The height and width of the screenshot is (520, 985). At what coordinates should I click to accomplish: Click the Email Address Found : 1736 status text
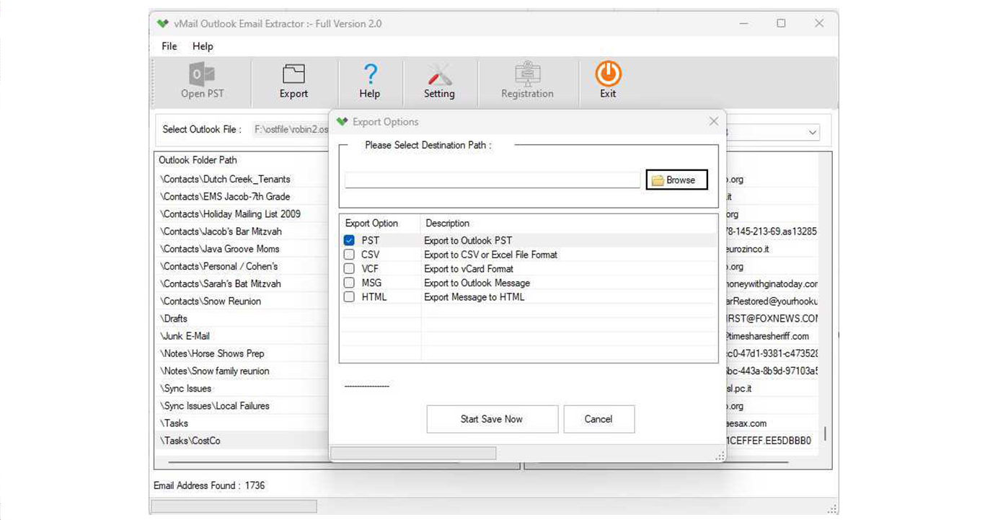point(209,485)
